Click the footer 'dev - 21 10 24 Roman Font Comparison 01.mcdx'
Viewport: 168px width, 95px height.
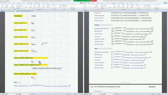pyautogui.click(x=106, y=87)
